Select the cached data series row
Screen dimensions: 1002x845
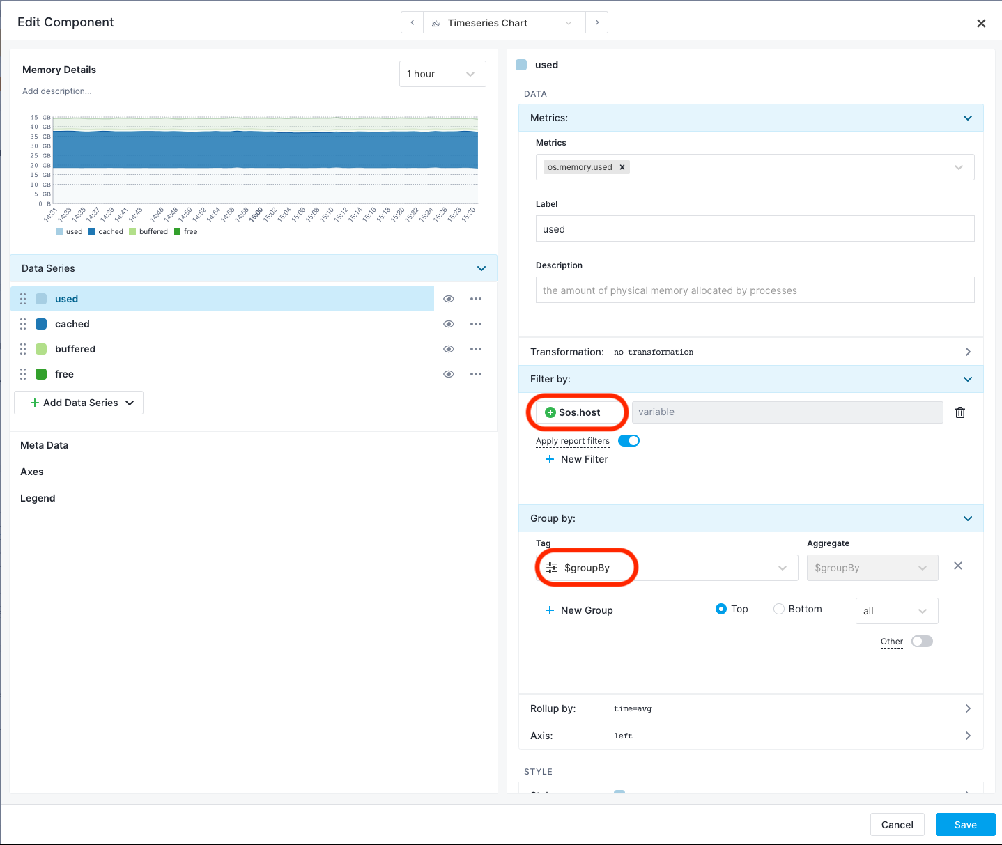point(222,324)
